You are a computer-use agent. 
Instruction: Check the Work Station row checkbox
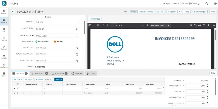pos(18,93)
